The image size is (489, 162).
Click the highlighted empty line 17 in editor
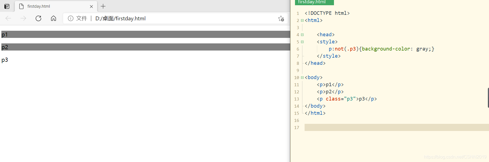click(397, 127)
